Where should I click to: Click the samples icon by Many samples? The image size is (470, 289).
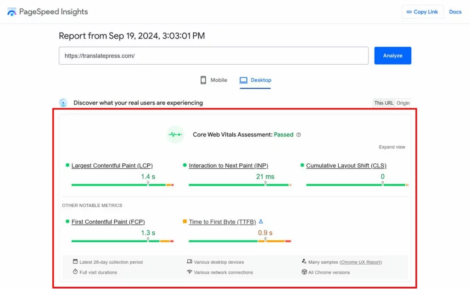click(x=304, y=261)
